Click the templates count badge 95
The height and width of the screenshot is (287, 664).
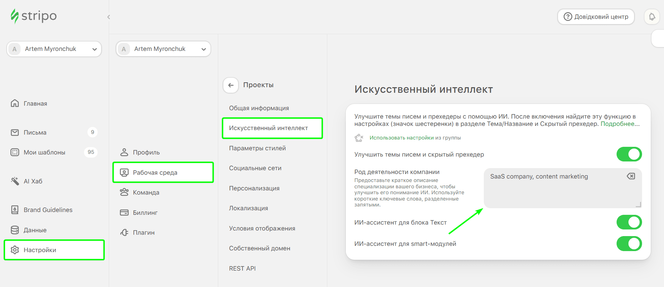coord(91,152)
